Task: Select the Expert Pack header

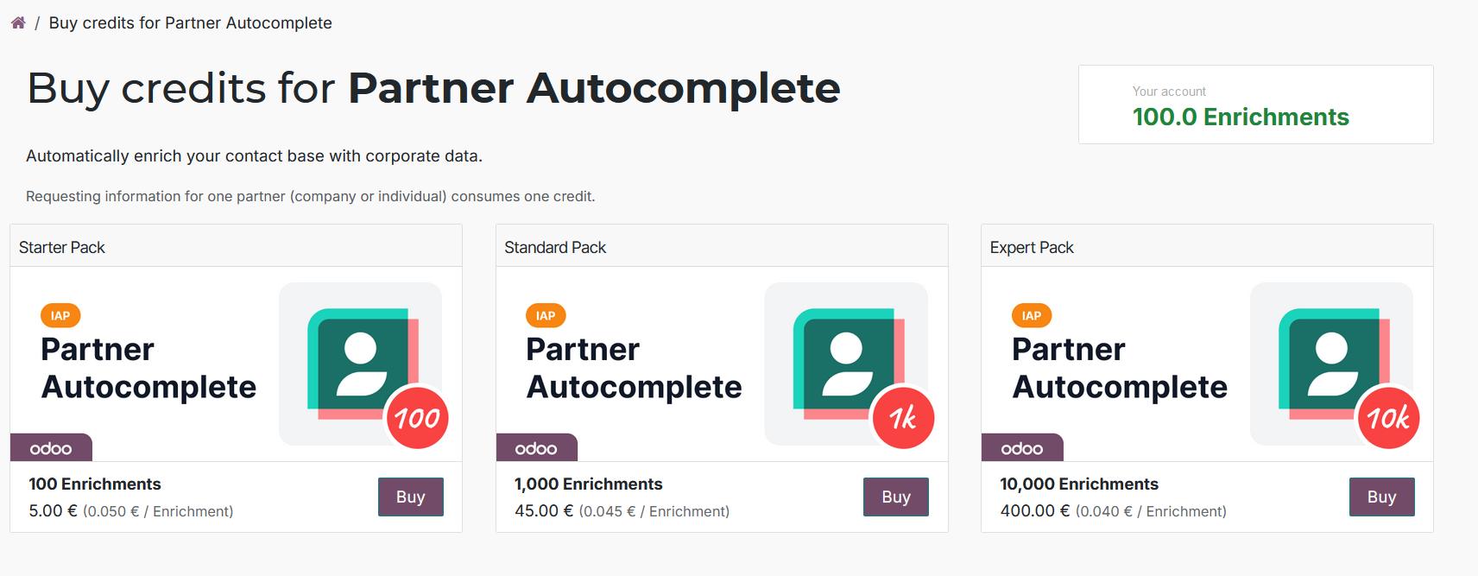Action: 1207,247
